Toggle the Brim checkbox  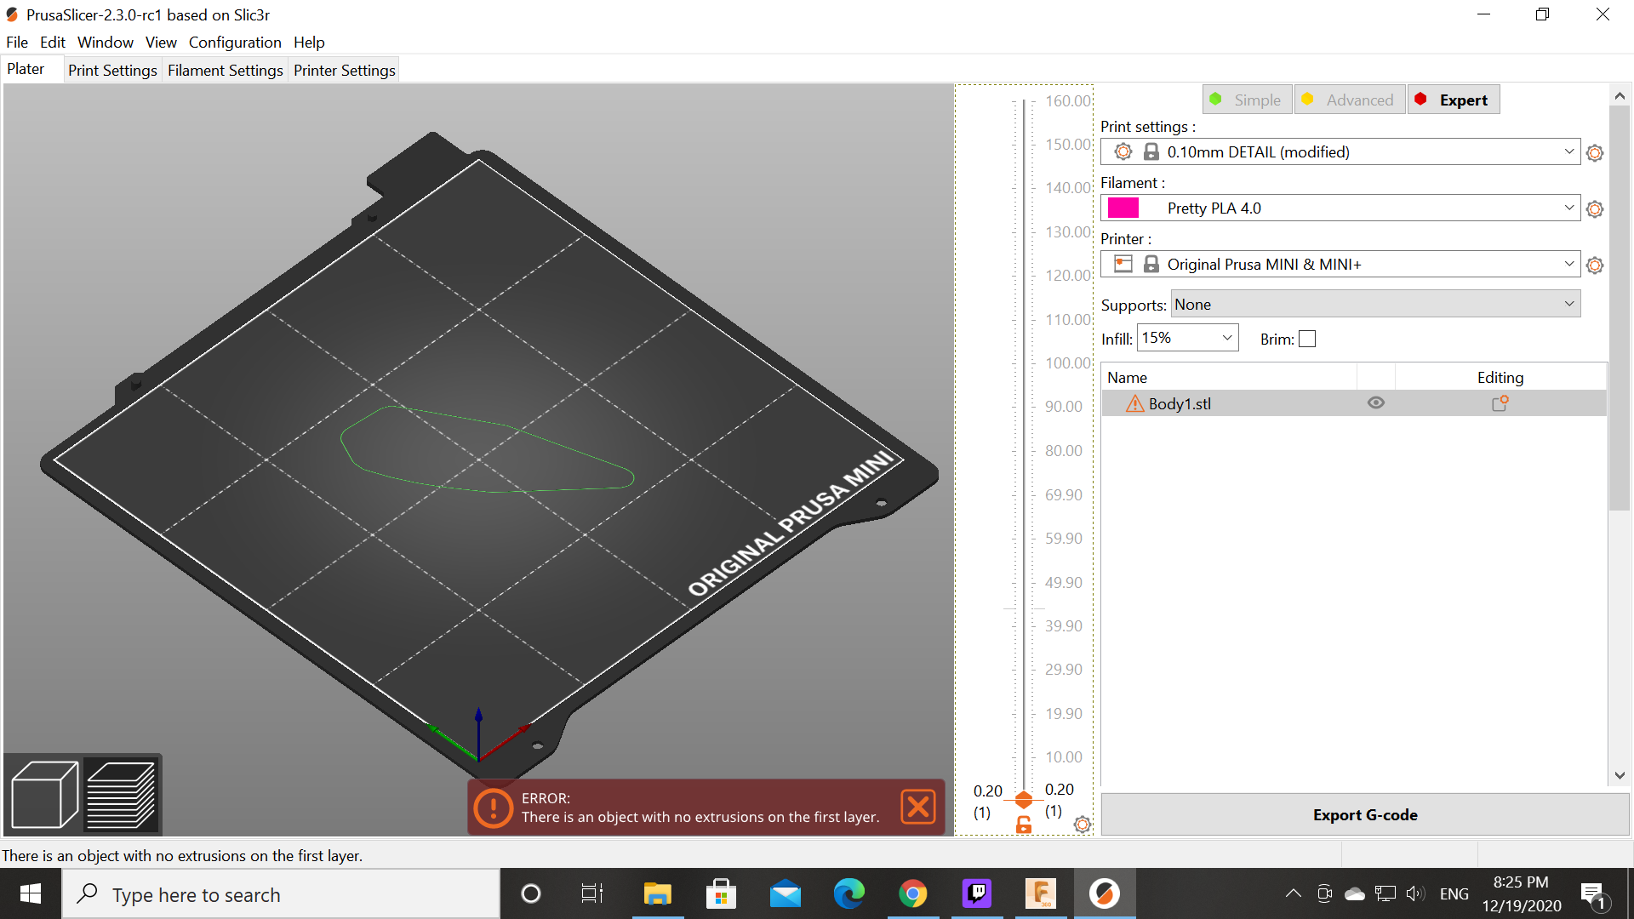tap(1307, 339)
